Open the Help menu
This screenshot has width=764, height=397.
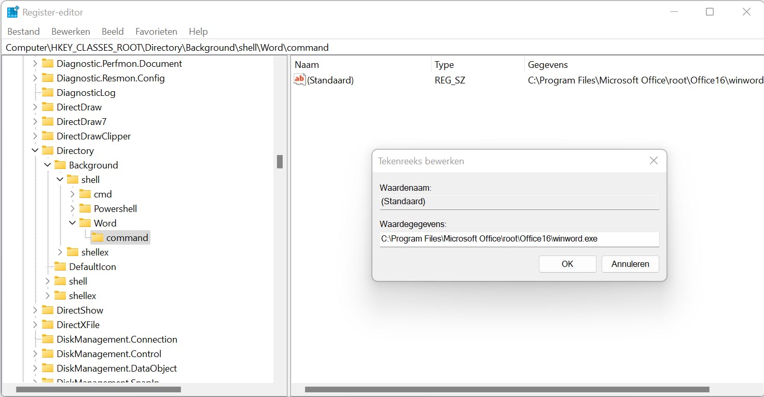[198, 32]
